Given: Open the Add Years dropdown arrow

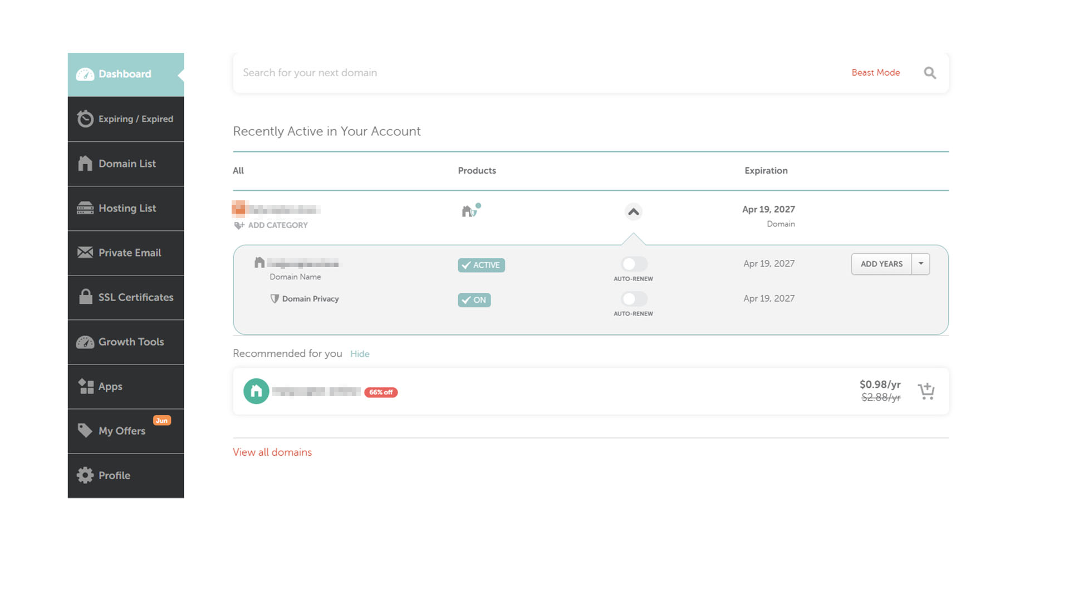Looking at the screenshot, I should click(921, 264).
